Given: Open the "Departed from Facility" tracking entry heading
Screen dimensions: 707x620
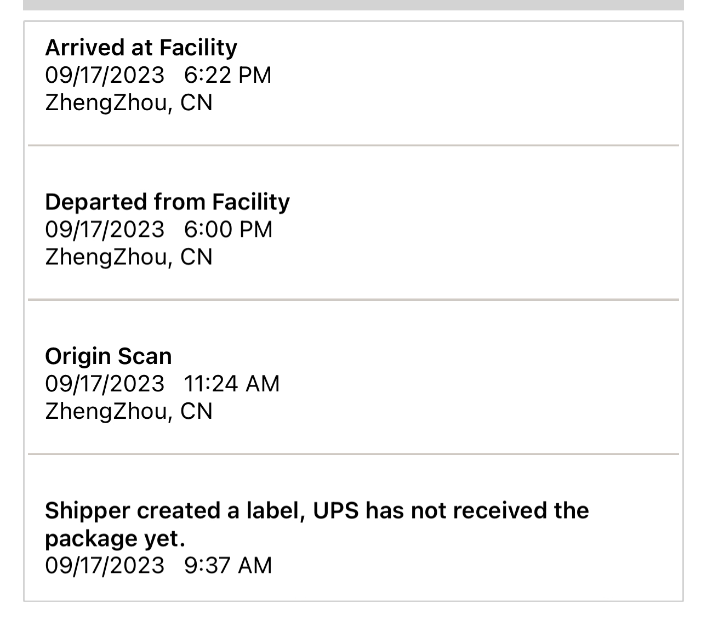Looking at the screenshot, I should coord(167,202).
